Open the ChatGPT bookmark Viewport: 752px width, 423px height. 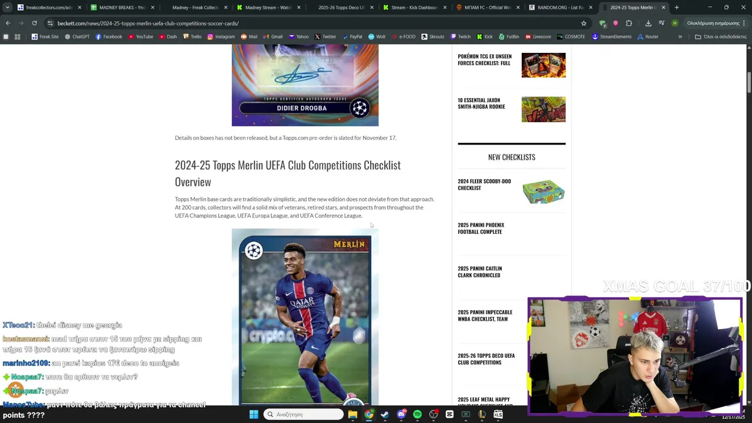point(77,36)
